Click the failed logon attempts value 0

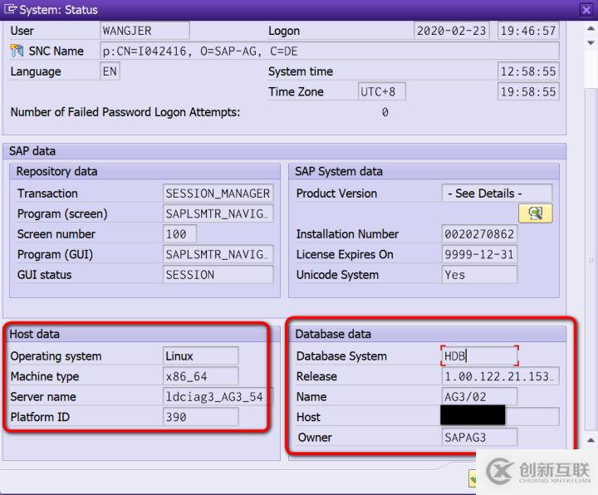tap(385, 112)
